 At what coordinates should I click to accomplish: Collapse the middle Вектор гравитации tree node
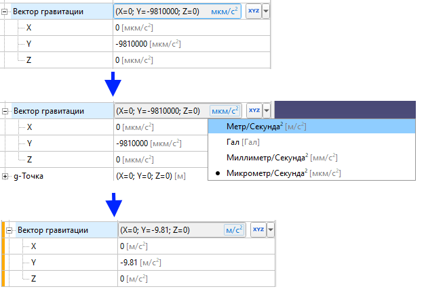(x=6, y=111)
